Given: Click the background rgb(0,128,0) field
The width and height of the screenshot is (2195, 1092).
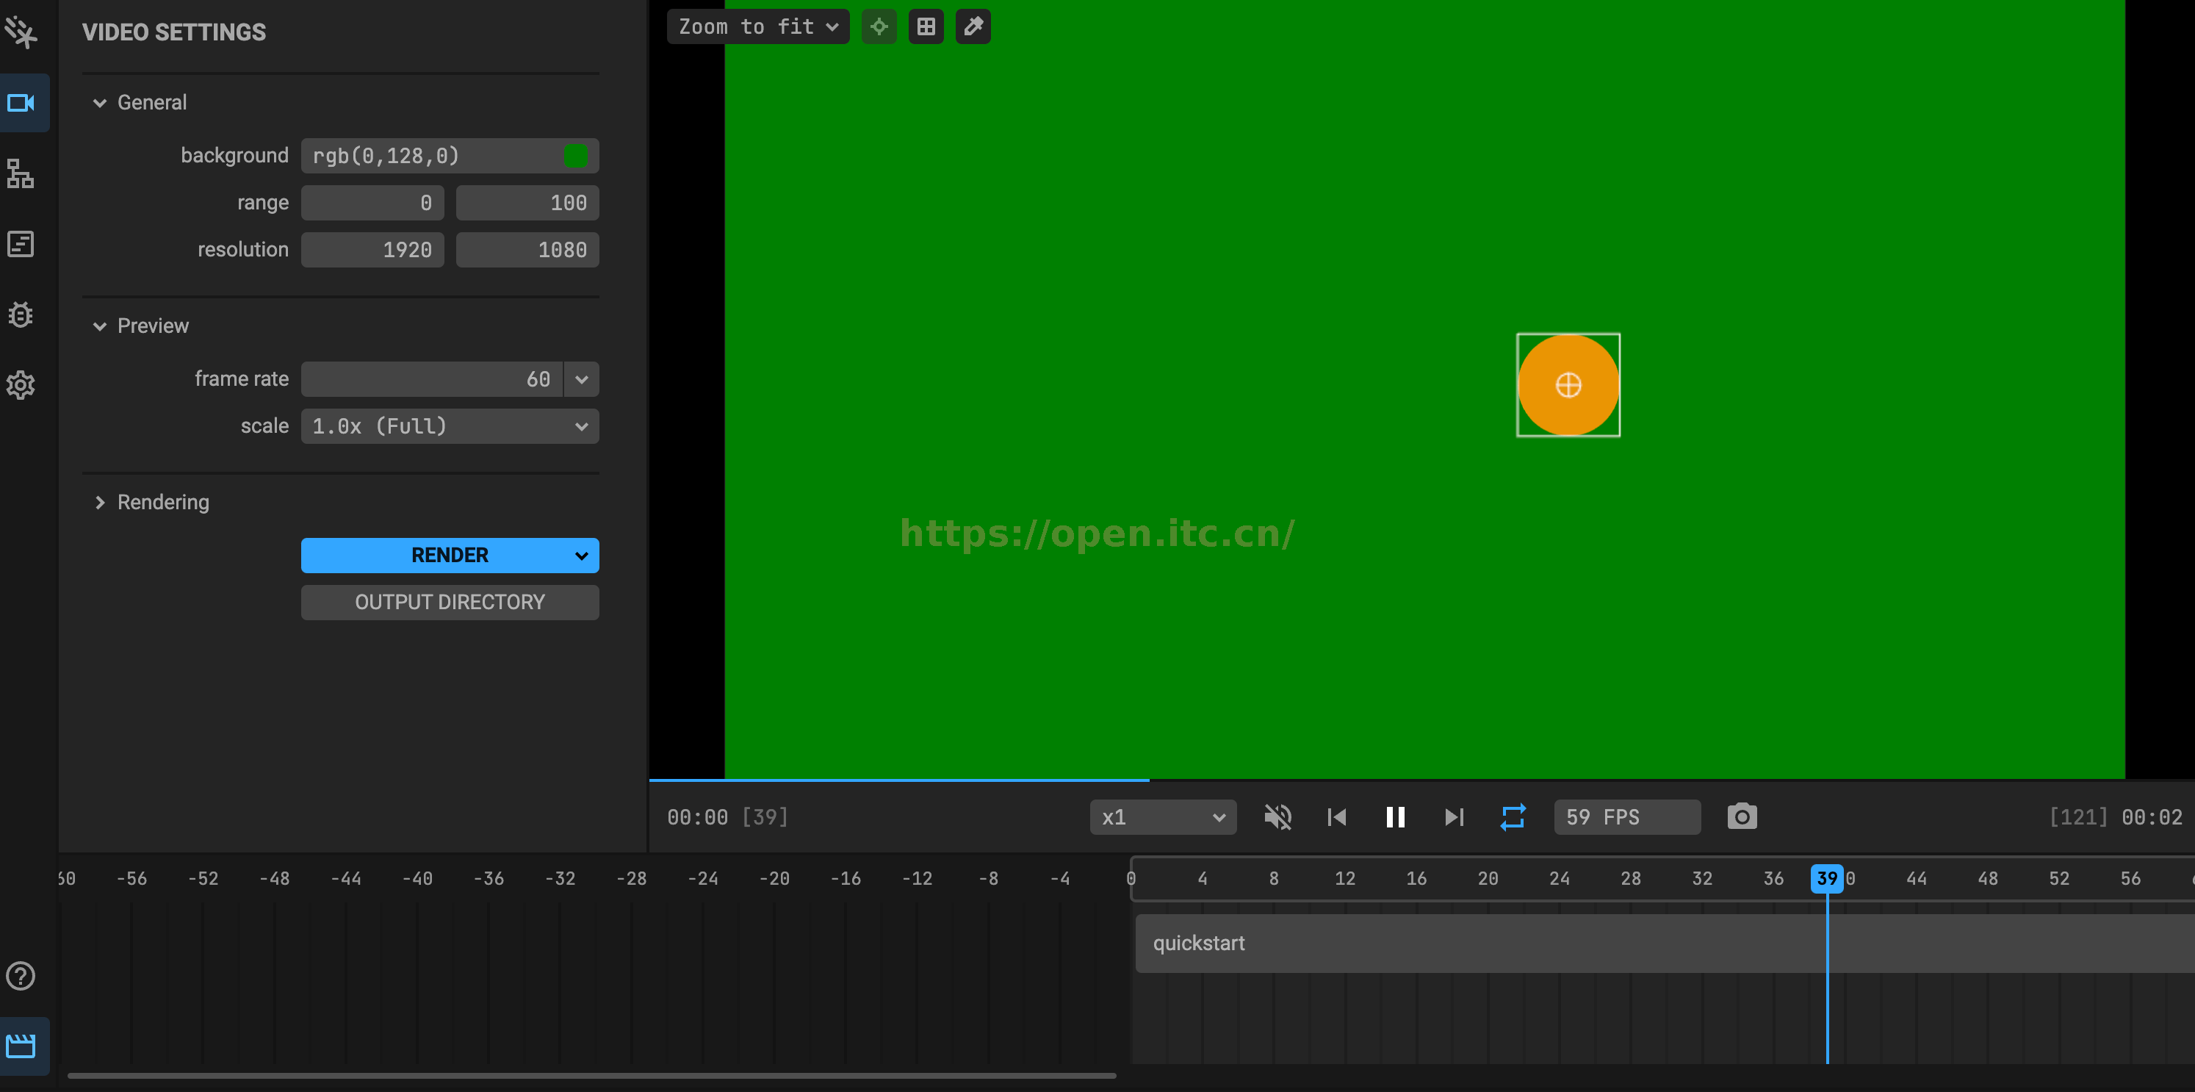Looking at the screenshot, I should [x=450, y=156].
